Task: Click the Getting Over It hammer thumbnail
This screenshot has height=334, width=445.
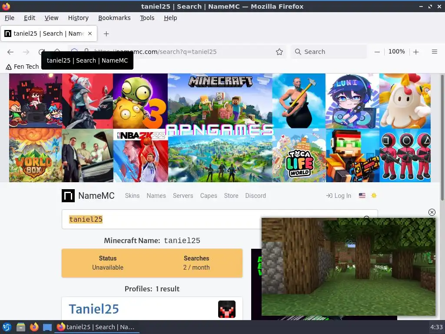Action: click(299, 101)
